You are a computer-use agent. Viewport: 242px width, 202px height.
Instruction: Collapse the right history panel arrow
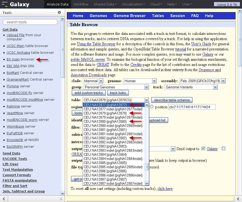pyautogui.click(x=238, y=199)
